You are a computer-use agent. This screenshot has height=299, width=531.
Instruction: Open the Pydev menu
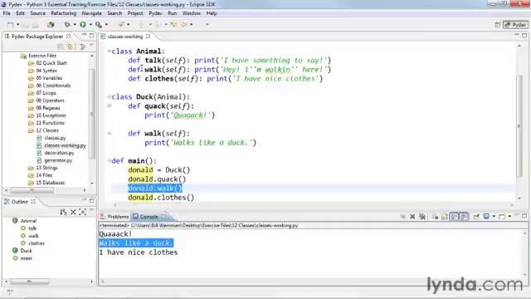tap(155, 13)
